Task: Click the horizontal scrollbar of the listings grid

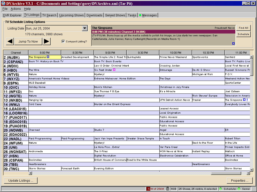Action: click(126, 173)
